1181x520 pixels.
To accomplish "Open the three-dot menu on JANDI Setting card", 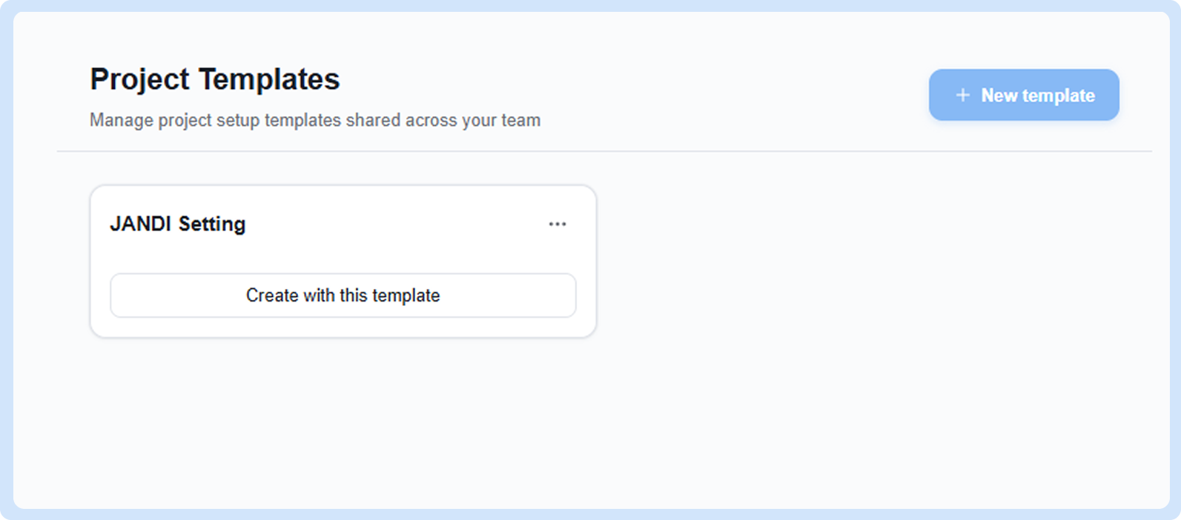I will click(x=558, y=224).
